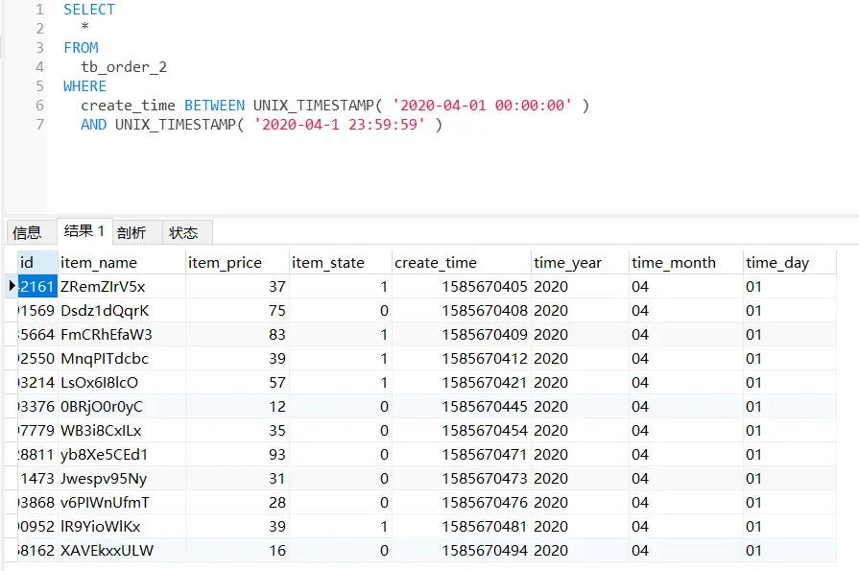Image resolution: width=859 pixels, height=571 pixels.
Task: Click the string '2020-04-01 00:00:00'
Action: coord(482,106)
